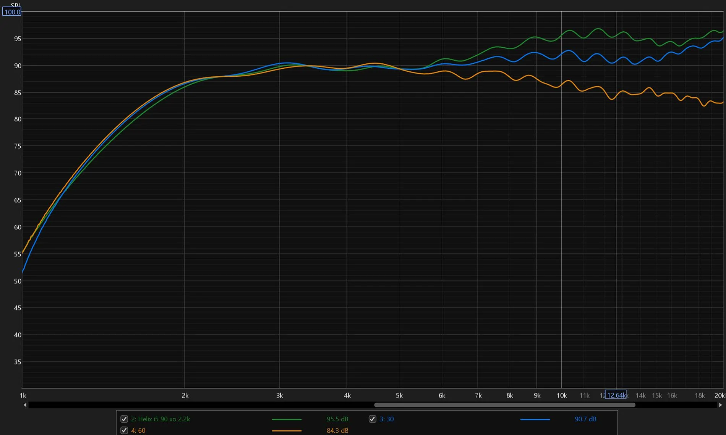726x435 pixels.
Task: Click the 2k frequency axis label
Action: coord(185,396)
